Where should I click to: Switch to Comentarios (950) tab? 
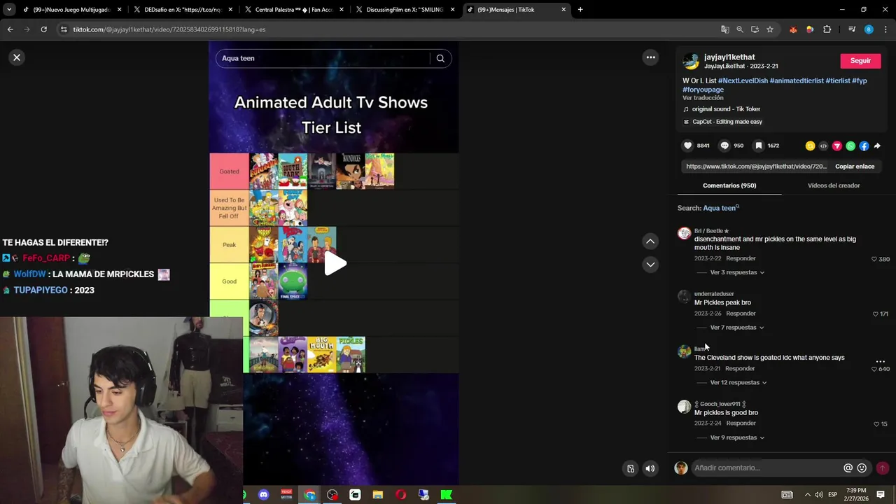pyautogui.click(x=729, y=185)
